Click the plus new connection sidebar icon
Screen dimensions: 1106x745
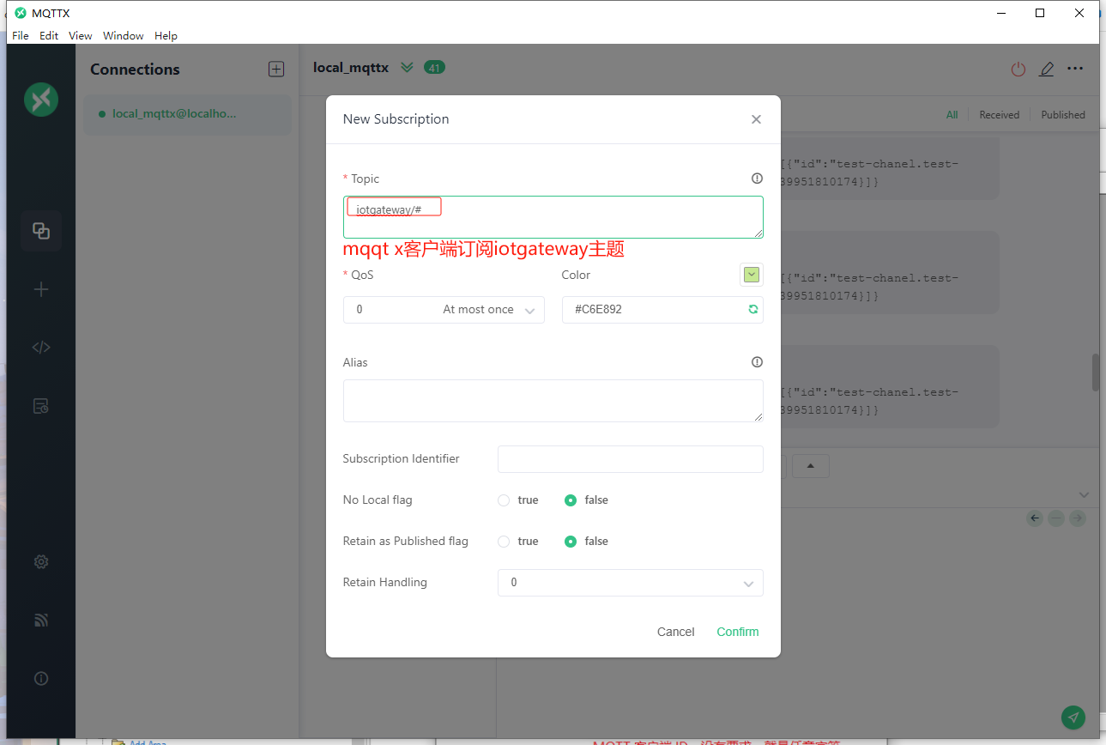pyautogui.click(x=41, y=289)
